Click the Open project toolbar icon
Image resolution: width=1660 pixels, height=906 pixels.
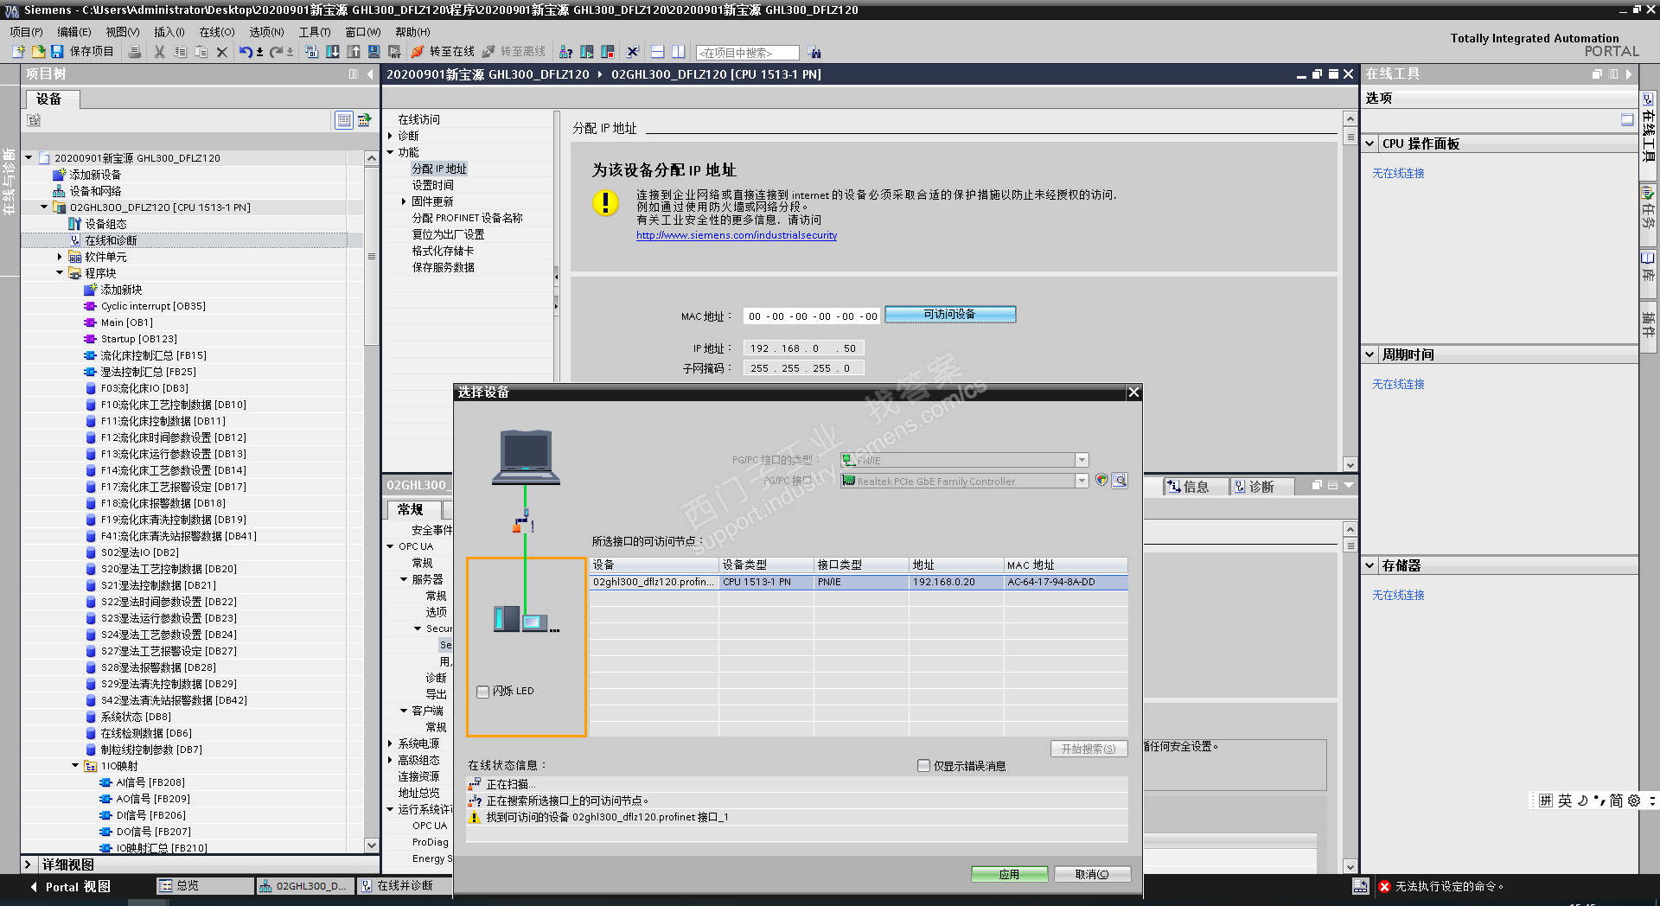click(38, 52)
